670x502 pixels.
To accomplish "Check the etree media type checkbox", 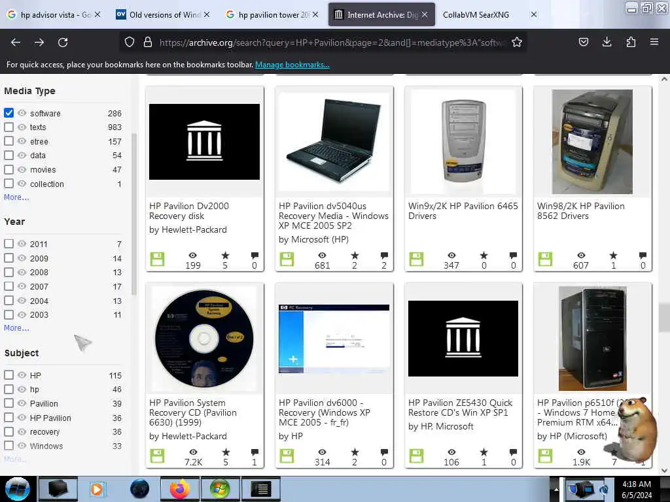I will point(9,141).
